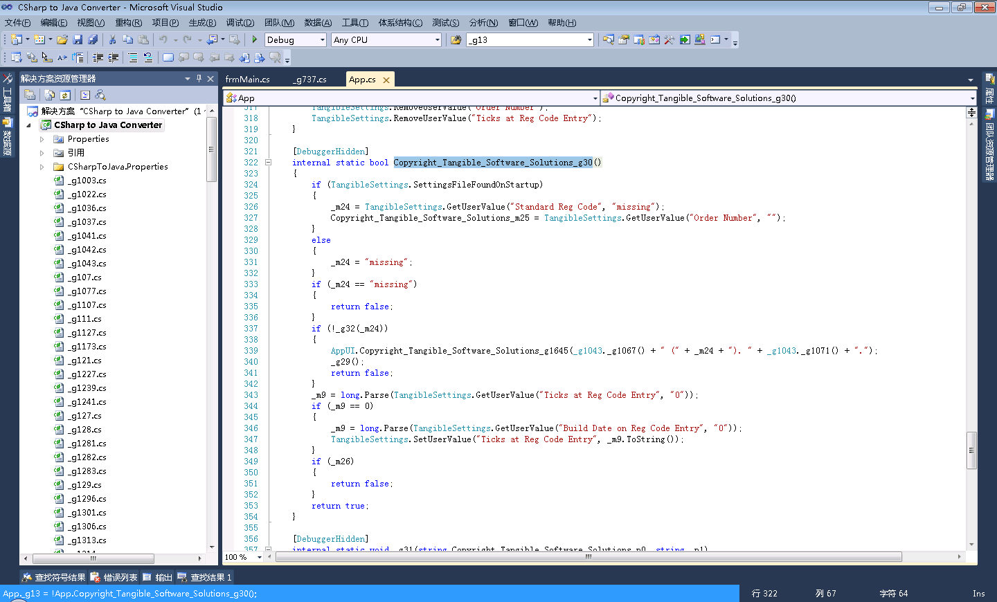The image size is (997, 602).
Task: Click Solution Explorer horizontal scrollbar thumb
Action: [93, 558]
